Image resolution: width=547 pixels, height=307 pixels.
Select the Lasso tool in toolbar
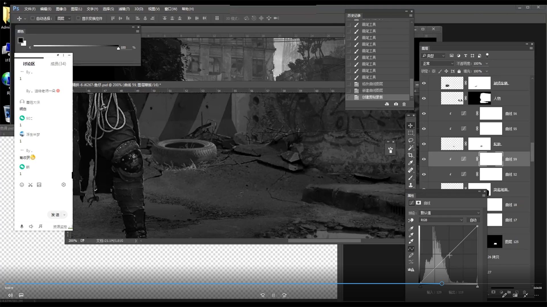click(411, 140)
